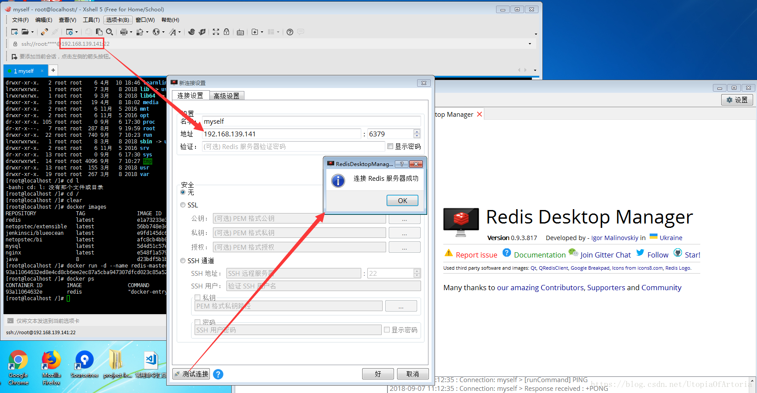Switch to 高级设置 tab in connection dialog

[x=226, y=96]
